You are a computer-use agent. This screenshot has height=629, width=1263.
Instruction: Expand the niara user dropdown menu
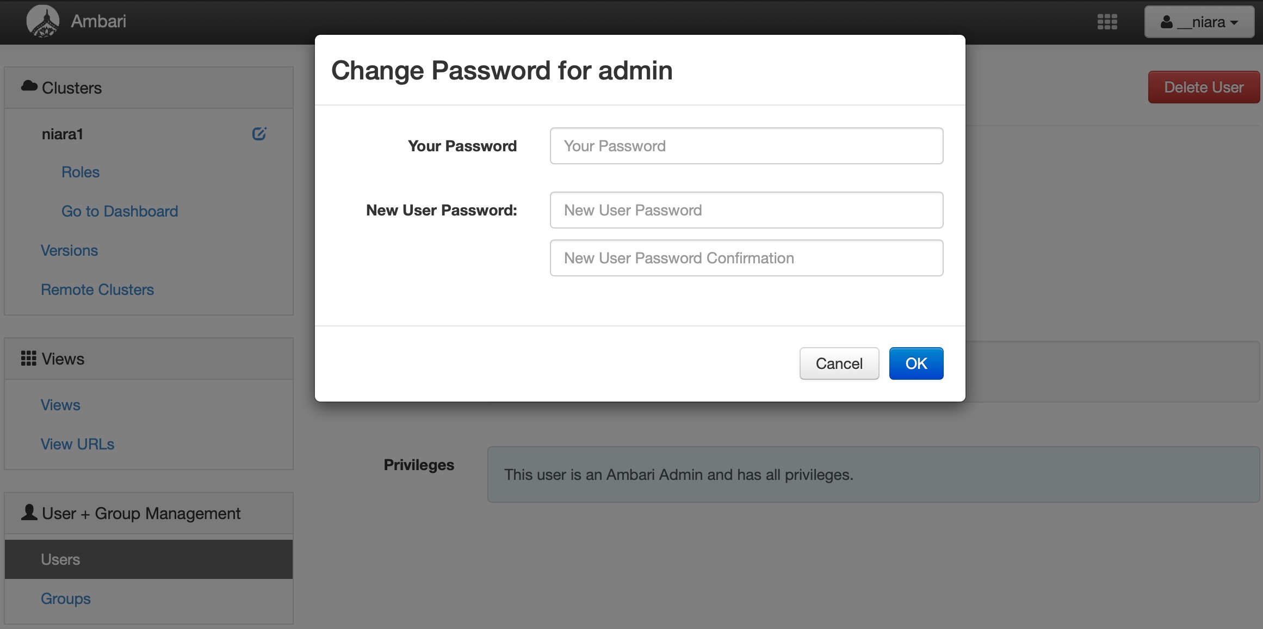tap(1199, 22)
